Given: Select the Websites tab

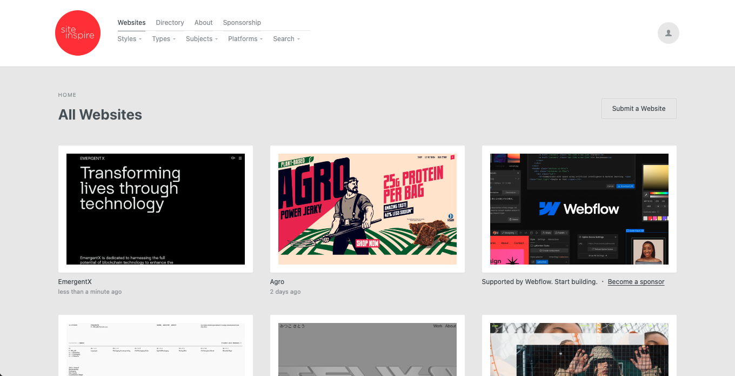Looking at the screenshot, I should pyautogui.click(x=131, y=23).
